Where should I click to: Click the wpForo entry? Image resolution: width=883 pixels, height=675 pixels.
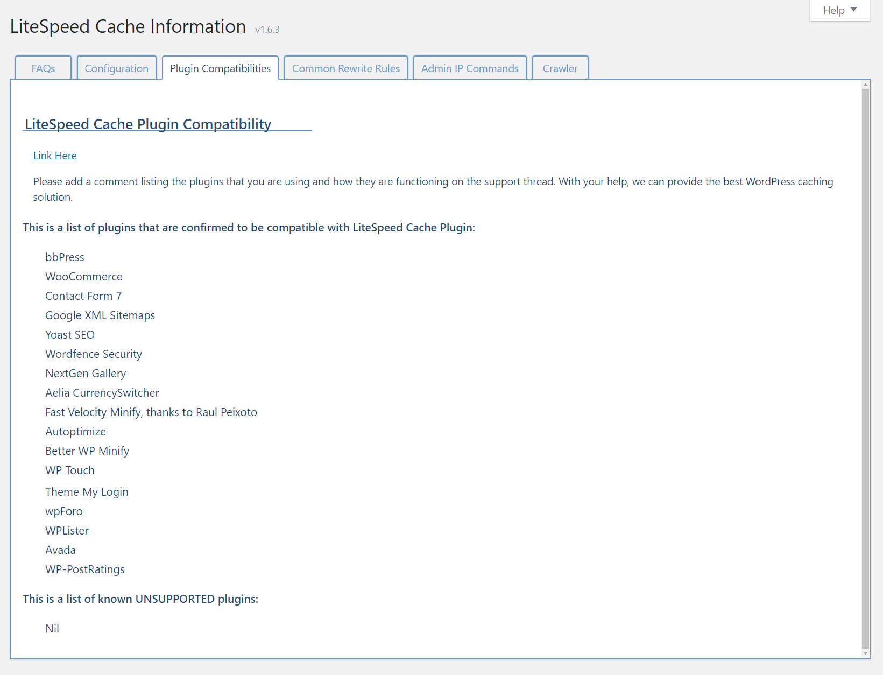64,511
